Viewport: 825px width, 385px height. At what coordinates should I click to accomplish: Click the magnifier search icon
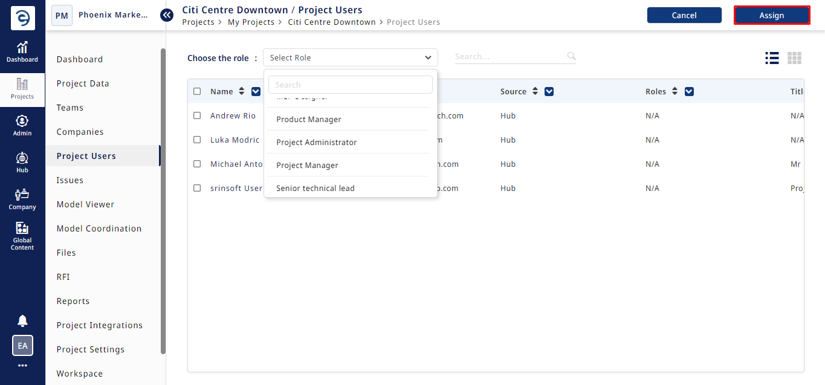[571, 56]
